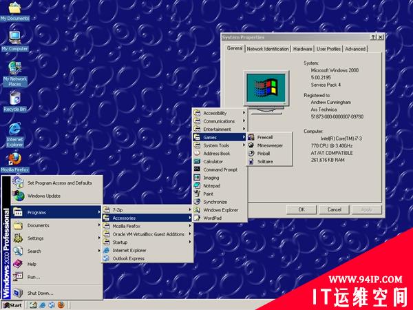Launch Firefox from quick launch bar
This screenshot has width=413, height=310.
[x=61, y=305]
